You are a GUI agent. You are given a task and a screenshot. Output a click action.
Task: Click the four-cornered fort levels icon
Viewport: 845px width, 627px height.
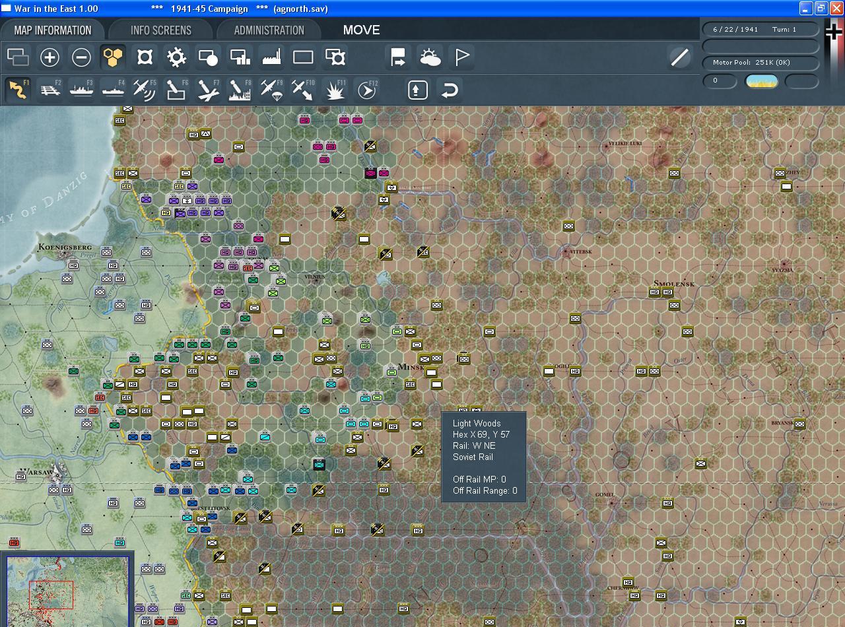click(145, 57)
